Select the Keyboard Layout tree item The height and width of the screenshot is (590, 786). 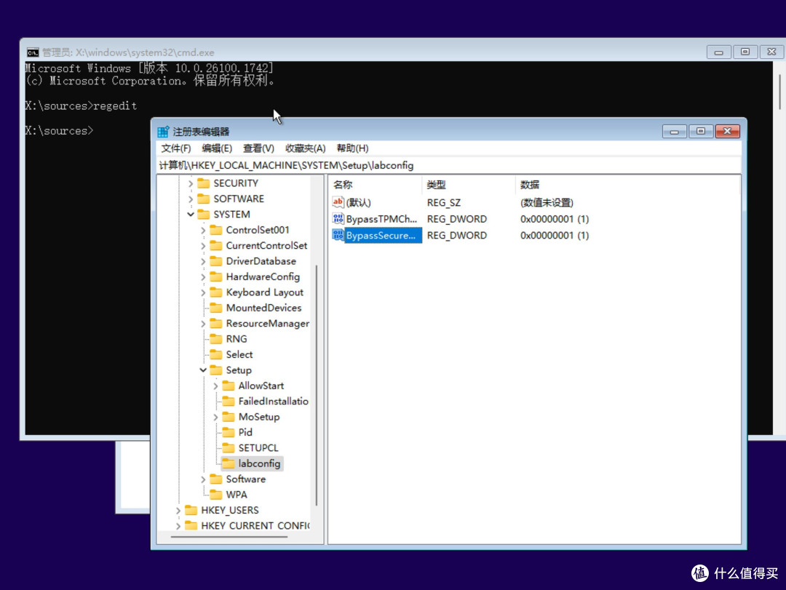coord(265,292)
